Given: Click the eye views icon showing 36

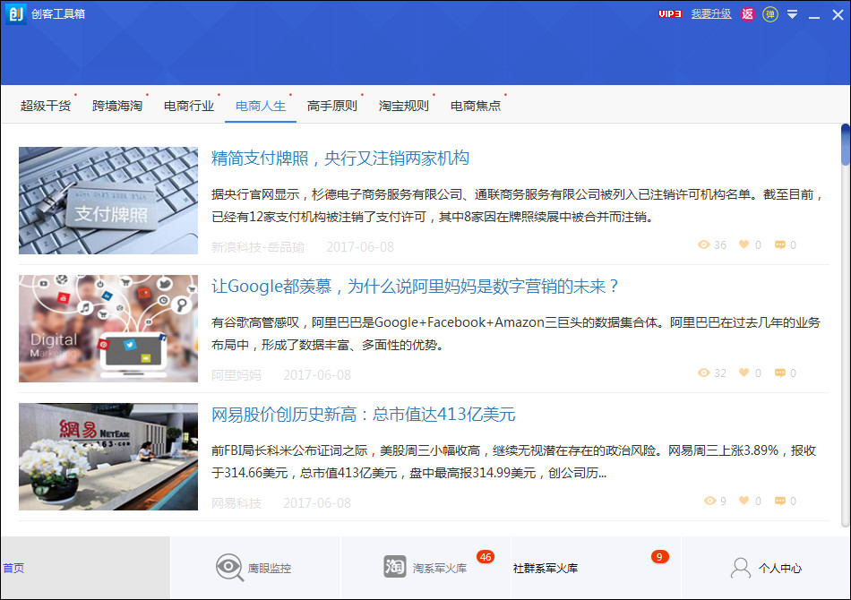Looking at the screenshot, I should 704,244.
